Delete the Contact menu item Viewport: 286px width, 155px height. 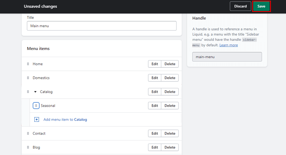pos(170,133)
